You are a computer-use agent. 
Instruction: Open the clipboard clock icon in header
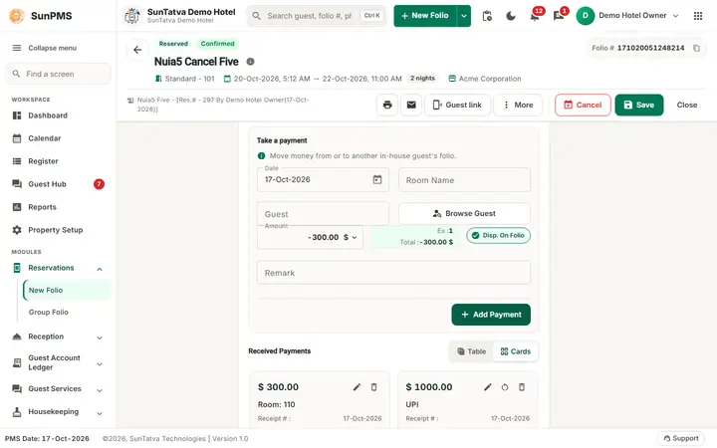tap(487, 16)
